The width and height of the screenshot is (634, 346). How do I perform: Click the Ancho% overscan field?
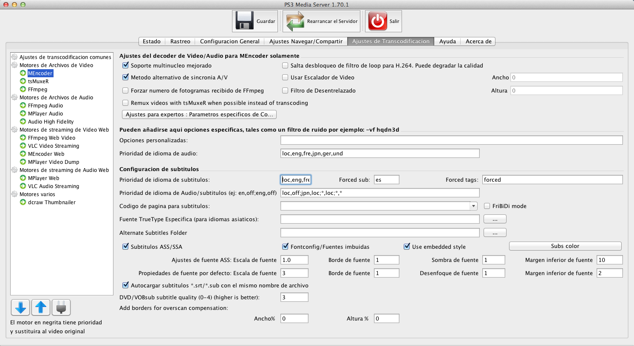pos(294,318)
